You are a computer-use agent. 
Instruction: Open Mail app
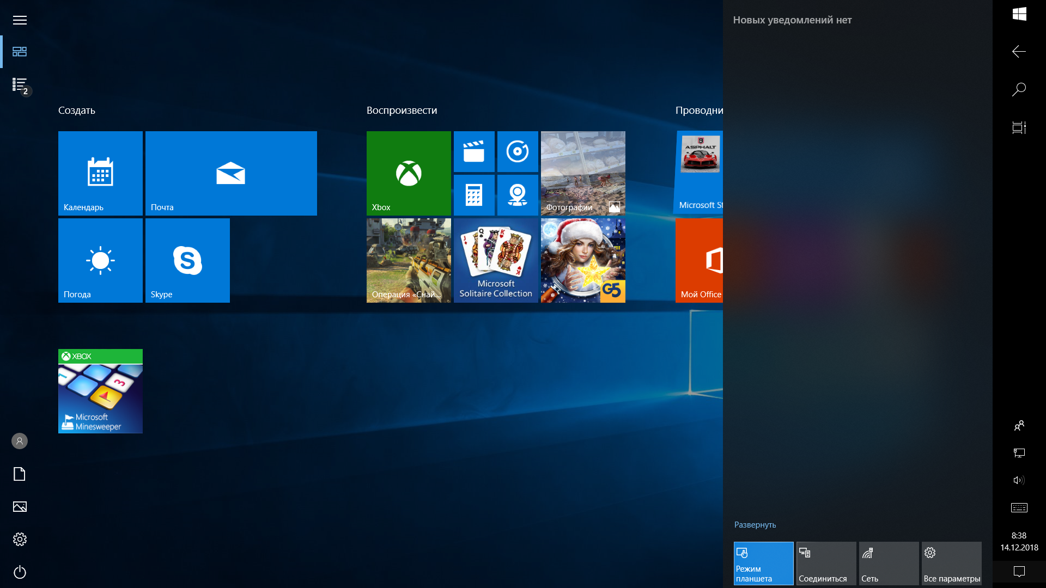(230, 173)
